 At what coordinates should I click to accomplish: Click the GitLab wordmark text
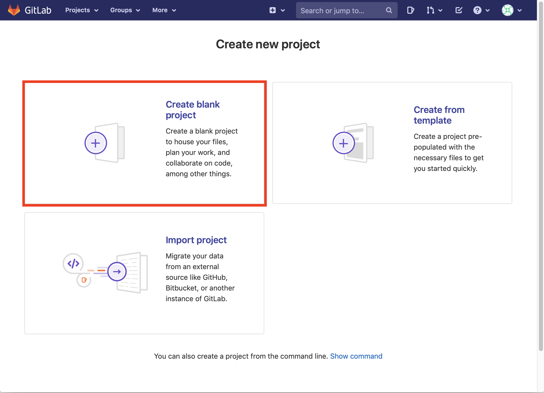click(38, 10)
